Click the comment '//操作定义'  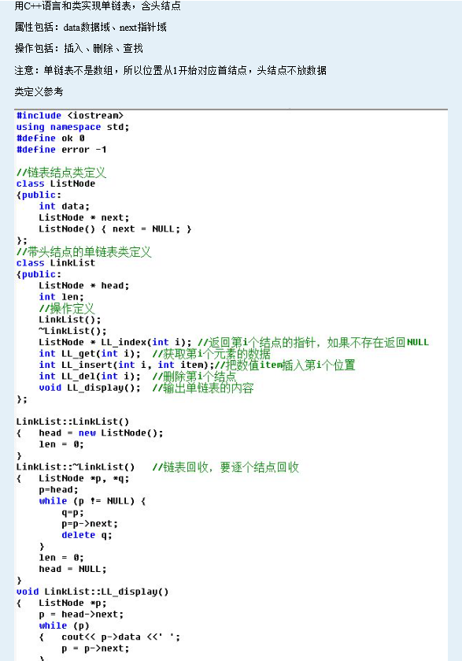pos(67,309)
